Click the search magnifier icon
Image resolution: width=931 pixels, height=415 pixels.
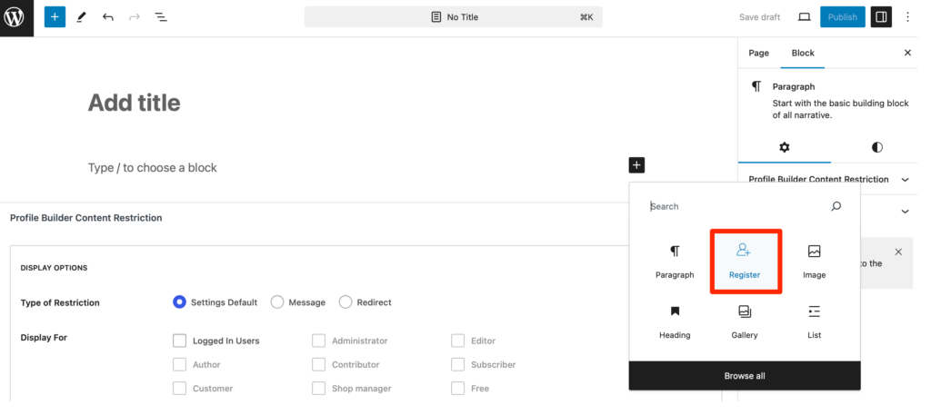tap(836, 206)
